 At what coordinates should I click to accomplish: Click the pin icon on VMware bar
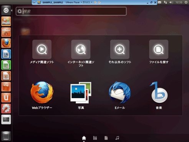point(34,2)
